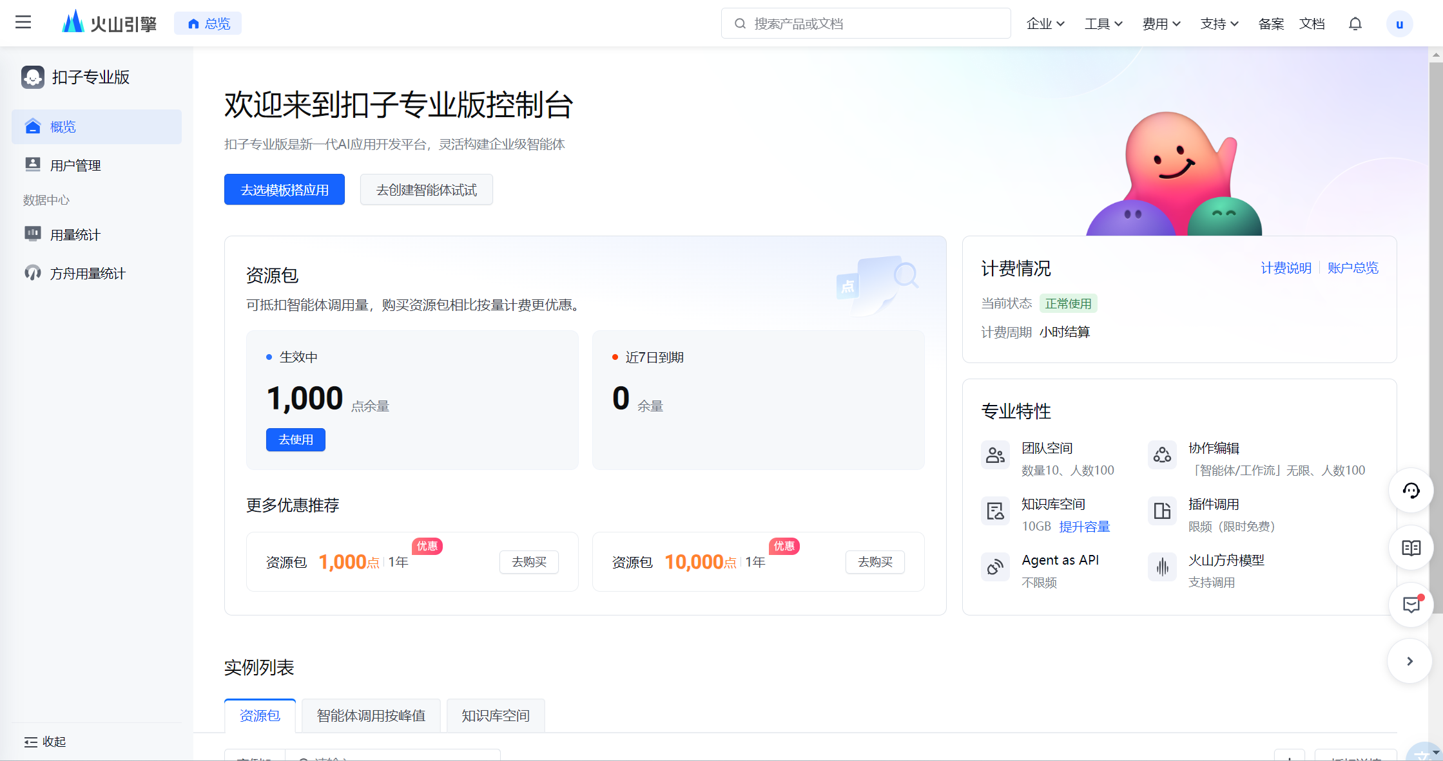Open the 文档 top menu item
This screenshot has height=761, width=1443.
pos(1312,23)
